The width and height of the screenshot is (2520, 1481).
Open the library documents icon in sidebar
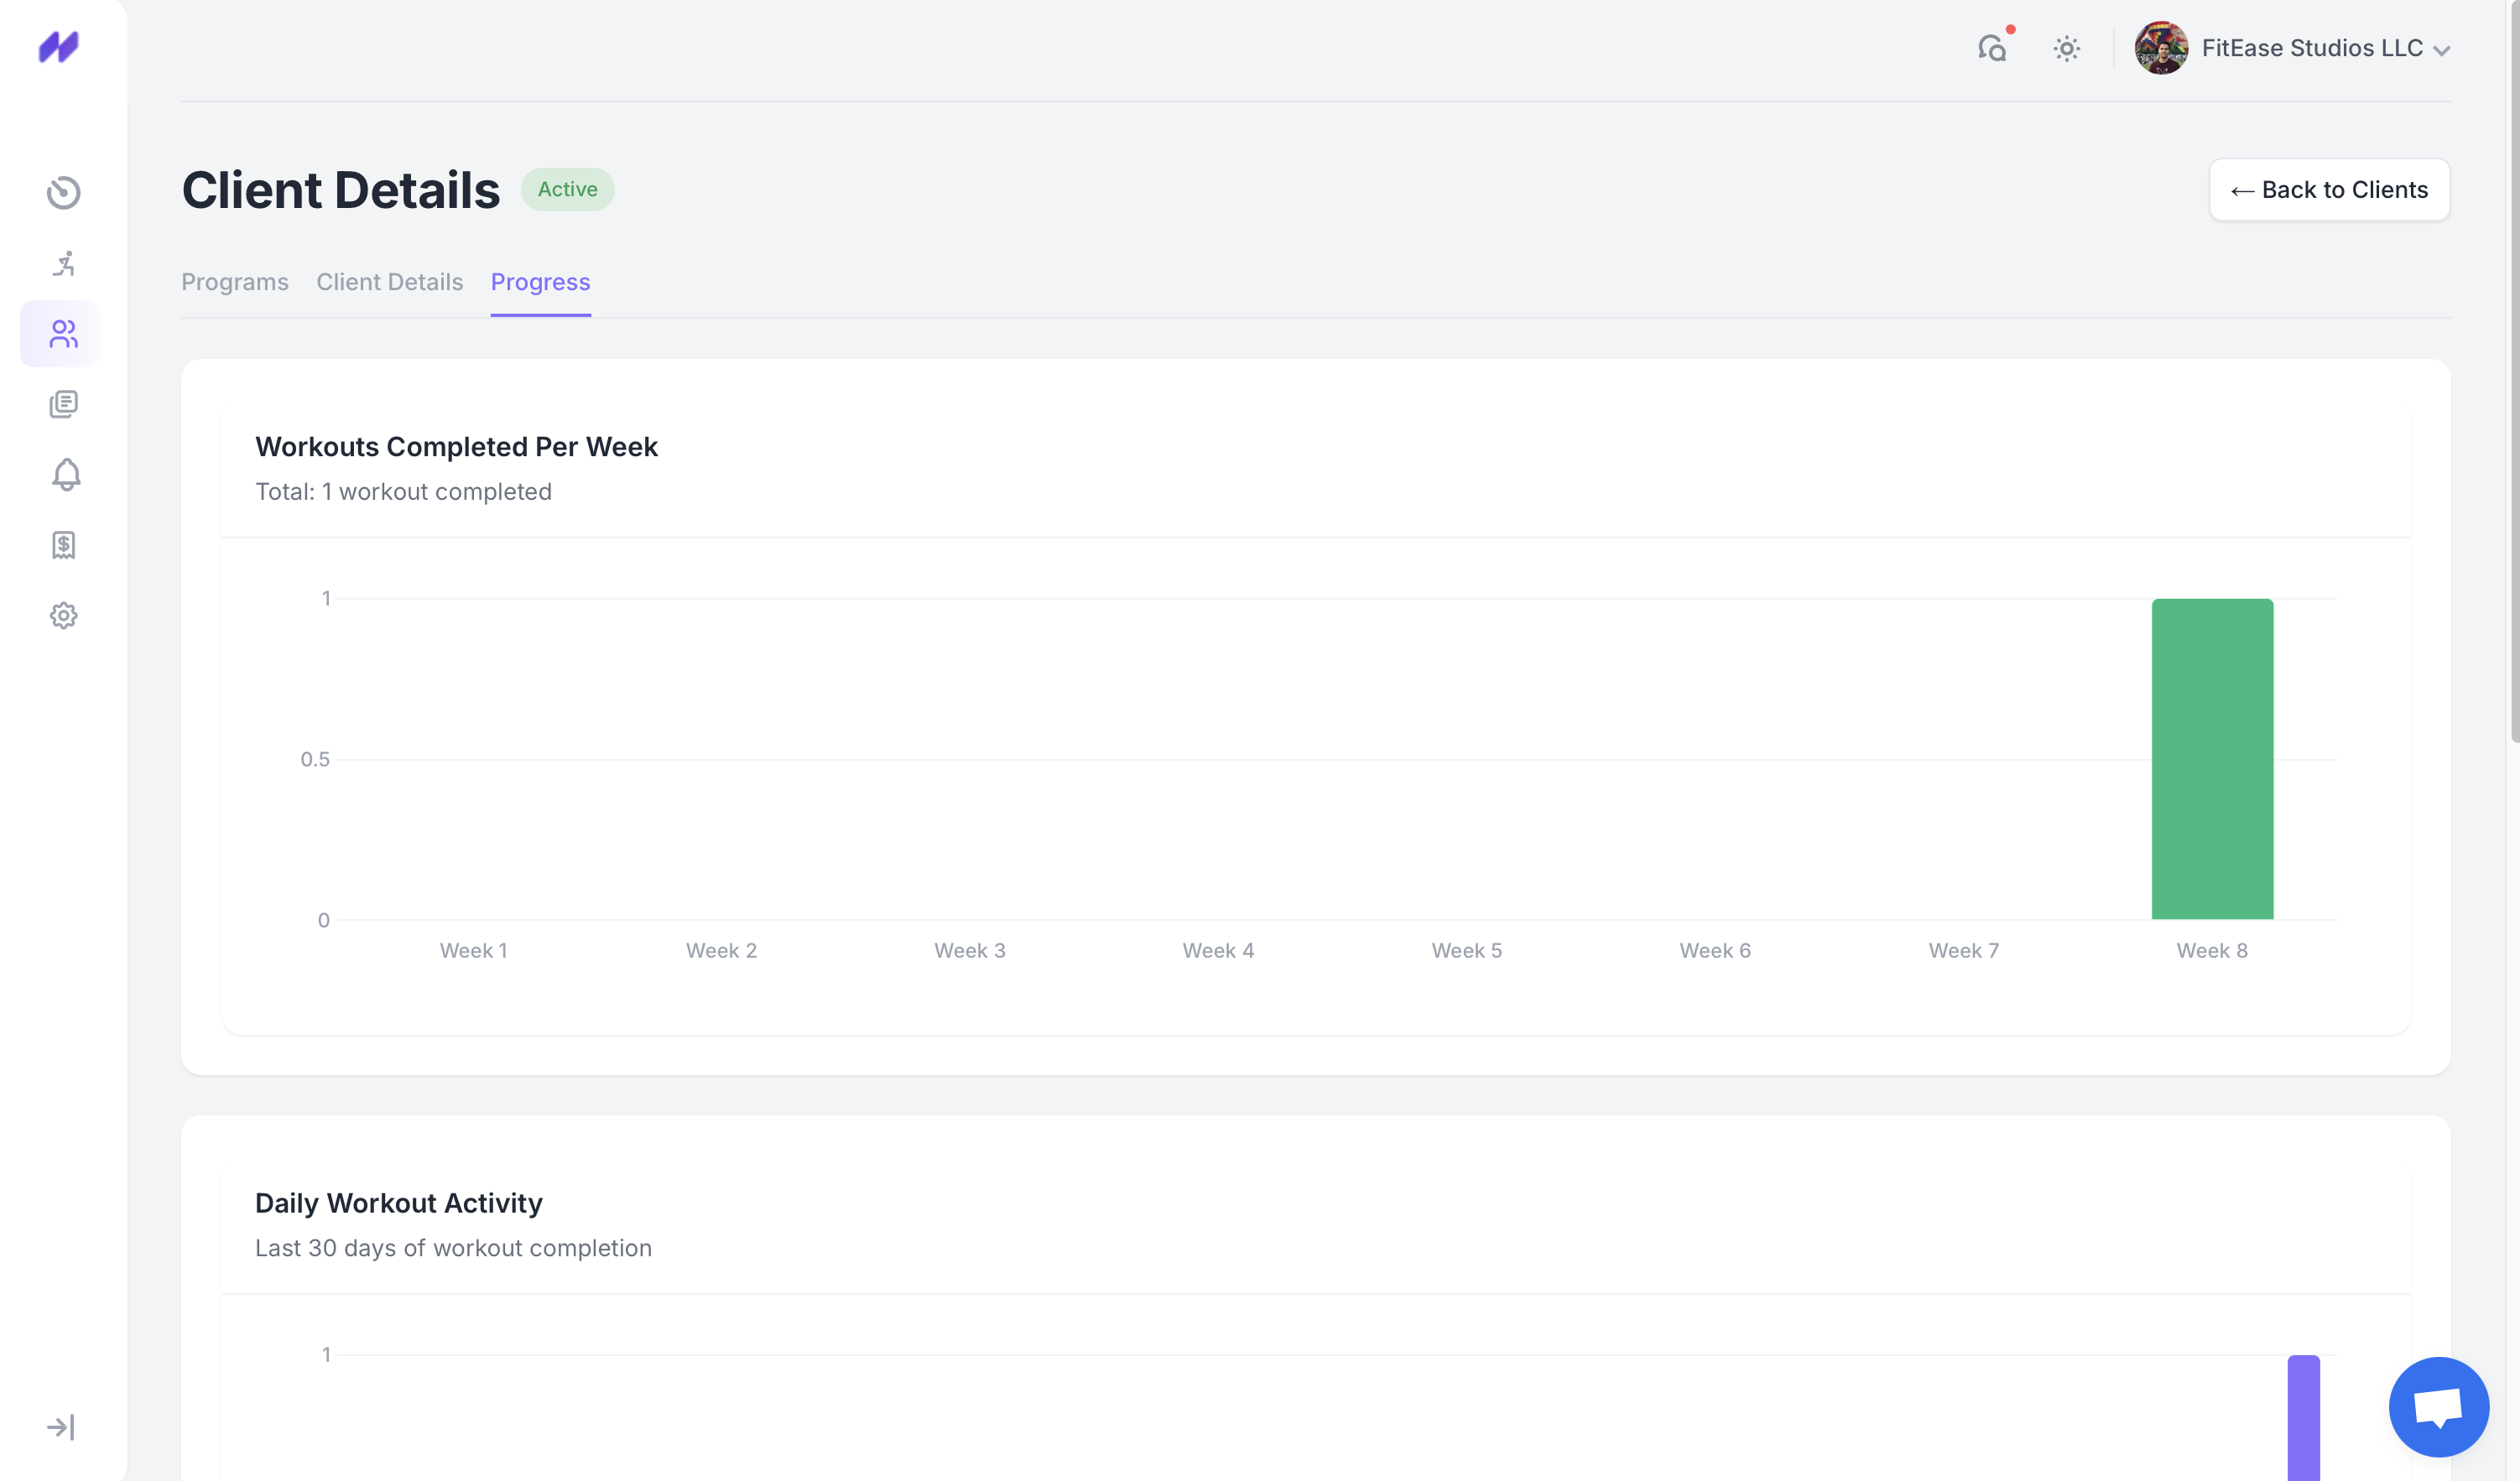coord(63,404)
